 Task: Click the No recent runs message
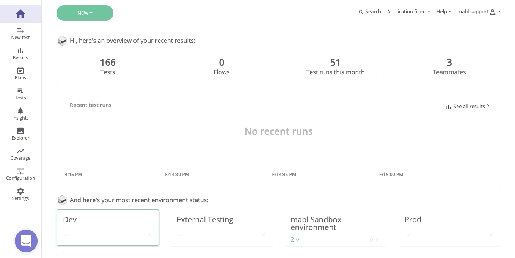(x=278, y=131)
